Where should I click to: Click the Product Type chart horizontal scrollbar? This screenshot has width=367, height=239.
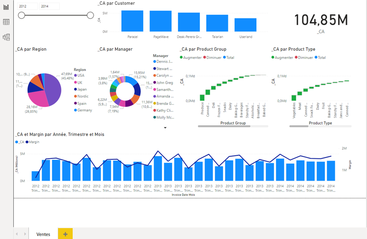[299, 126]
